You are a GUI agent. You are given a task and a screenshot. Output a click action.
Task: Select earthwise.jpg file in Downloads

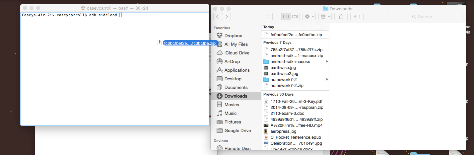pos(283,67)
